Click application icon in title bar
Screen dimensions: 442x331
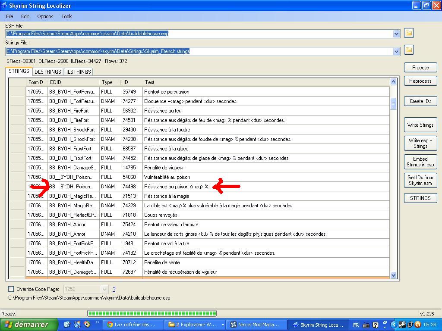(4, 5)
